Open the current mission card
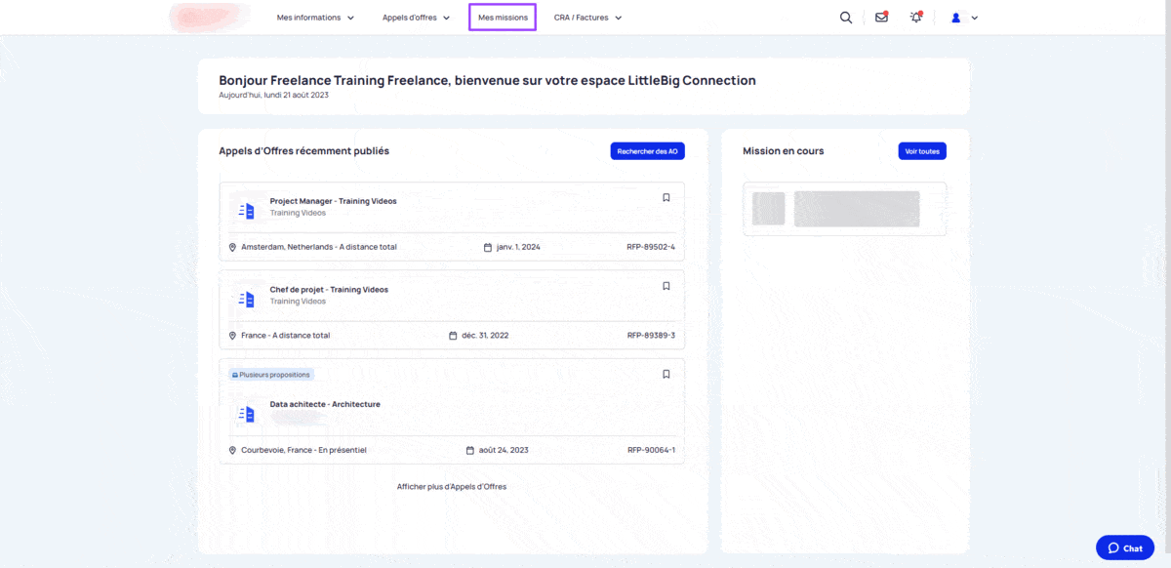This screenshot has width=1171, height=568. [844, 209]
